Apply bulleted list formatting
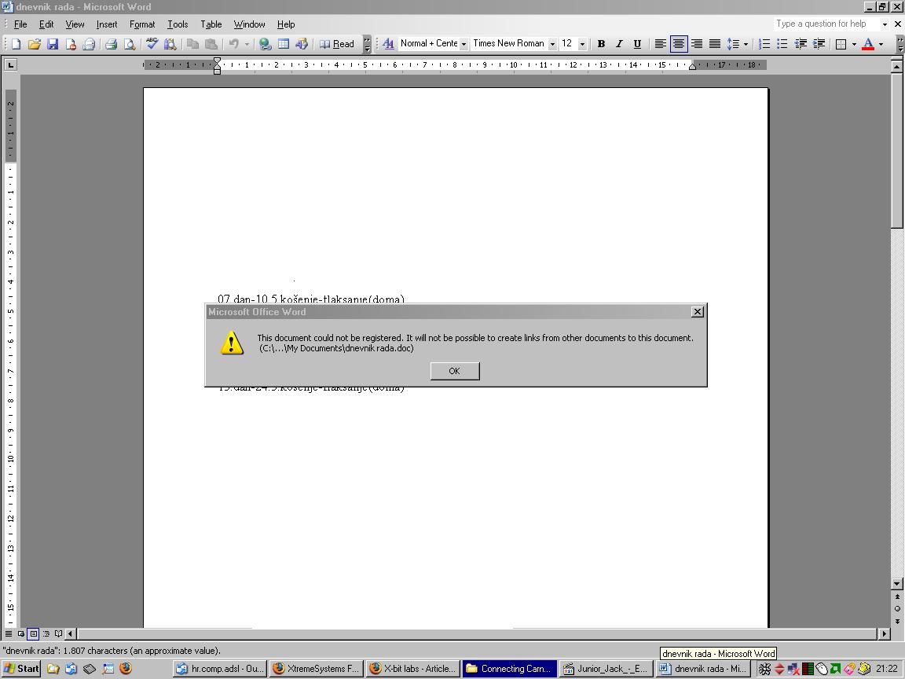Screen dimensions: 905x679 click(782, 44)
